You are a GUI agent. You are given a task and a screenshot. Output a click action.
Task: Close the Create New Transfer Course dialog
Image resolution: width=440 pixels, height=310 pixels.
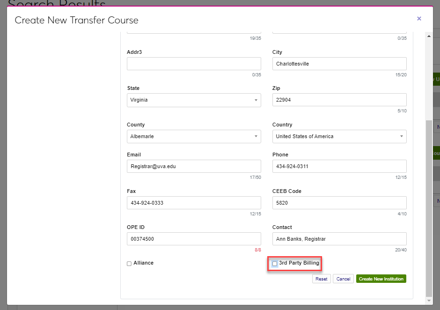(x=419, y=19)
